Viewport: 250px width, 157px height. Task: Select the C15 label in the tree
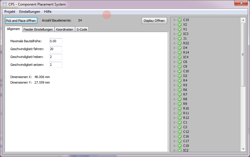click(x=186, y=20)
